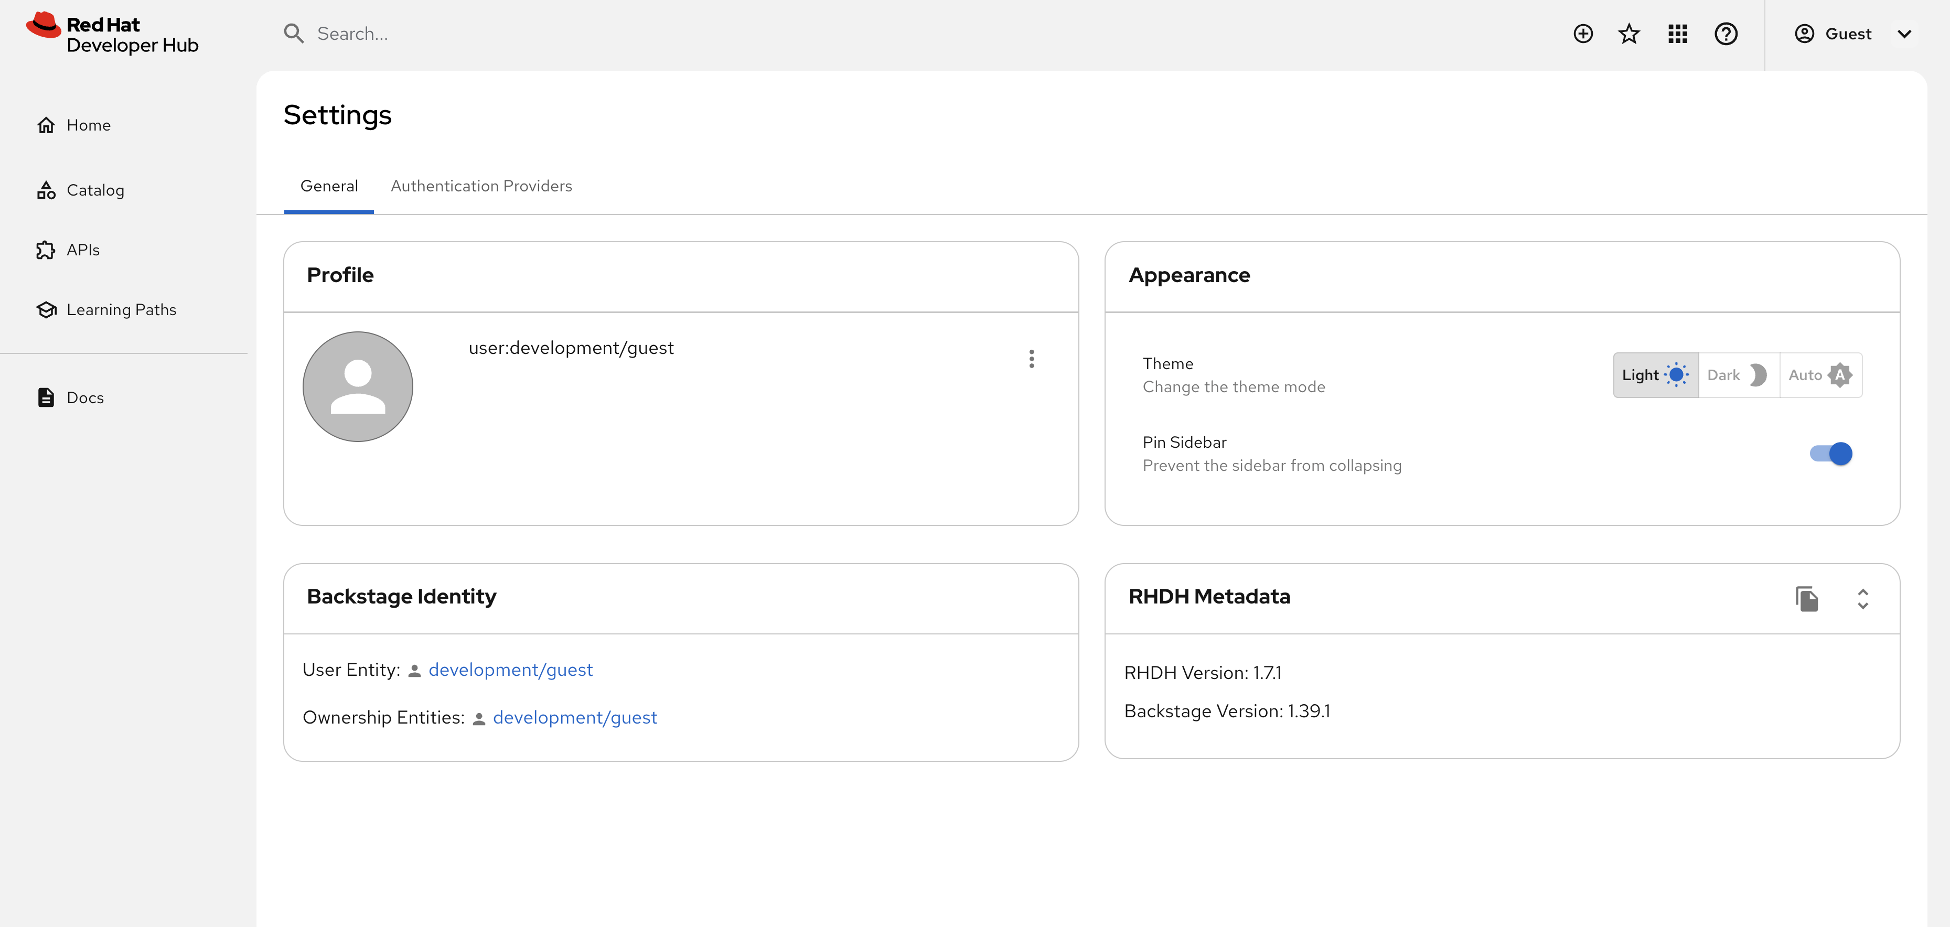
Task: Select the General settings tab
Action: click(x=328, y=186)
